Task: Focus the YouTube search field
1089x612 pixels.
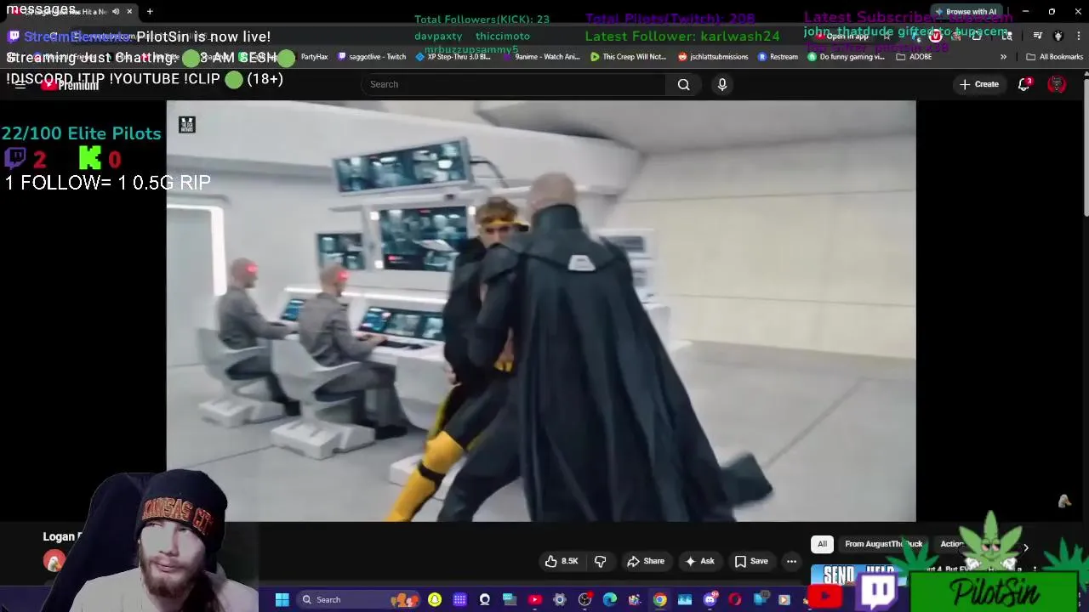Action: click(515, 84)
